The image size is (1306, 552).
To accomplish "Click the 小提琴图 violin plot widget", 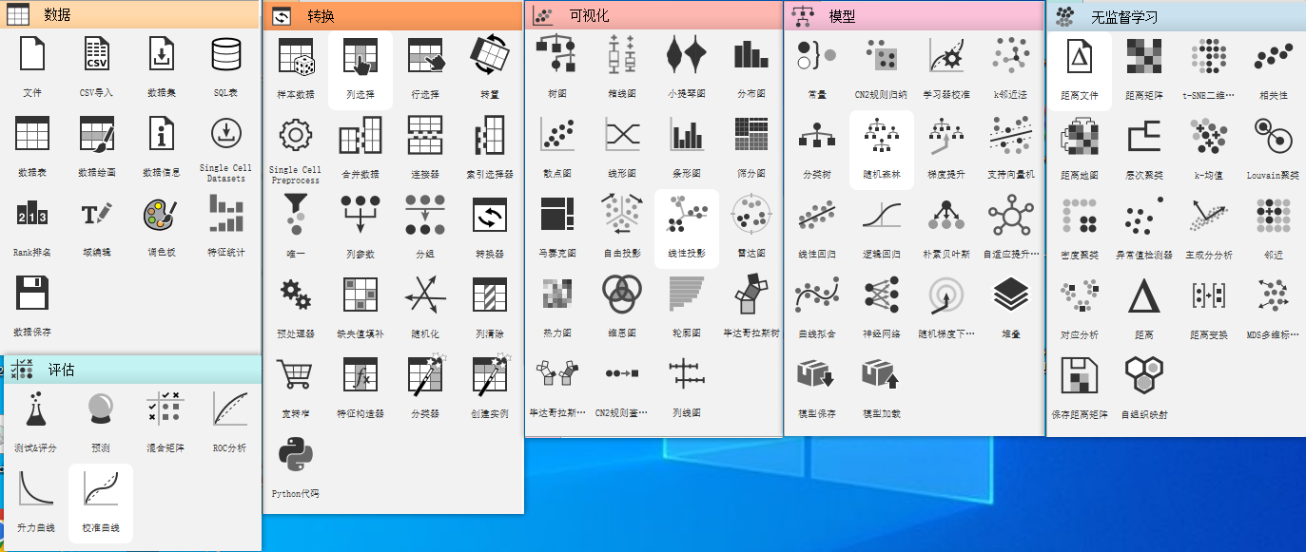I will [687, 55].
